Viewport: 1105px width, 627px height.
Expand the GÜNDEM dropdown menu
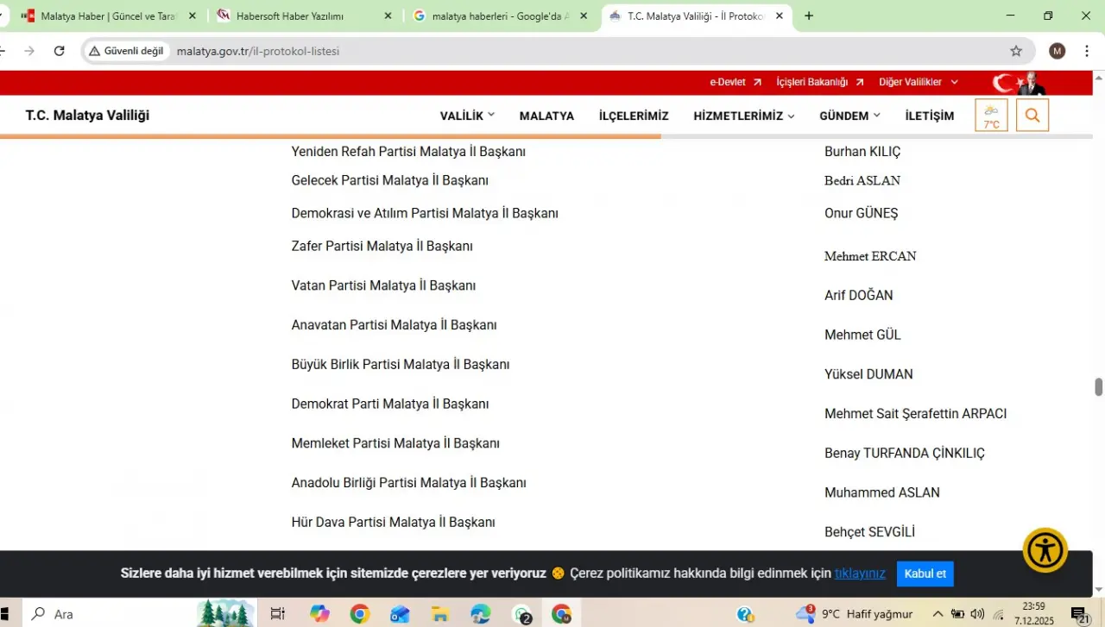[849, 116]
